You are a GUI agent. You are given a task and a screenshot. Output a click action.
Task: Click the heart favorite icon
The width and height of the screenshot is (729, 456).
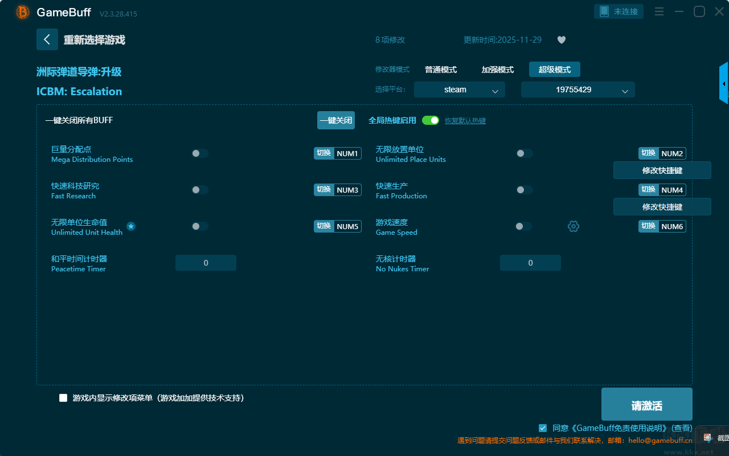coord(562,40)
